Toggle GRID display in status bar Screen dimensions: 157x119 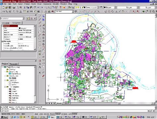(41, 114)
